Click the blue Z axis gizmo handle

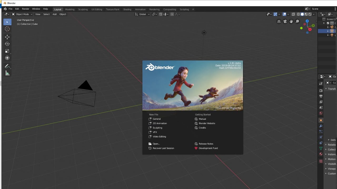tap(307, 21)
